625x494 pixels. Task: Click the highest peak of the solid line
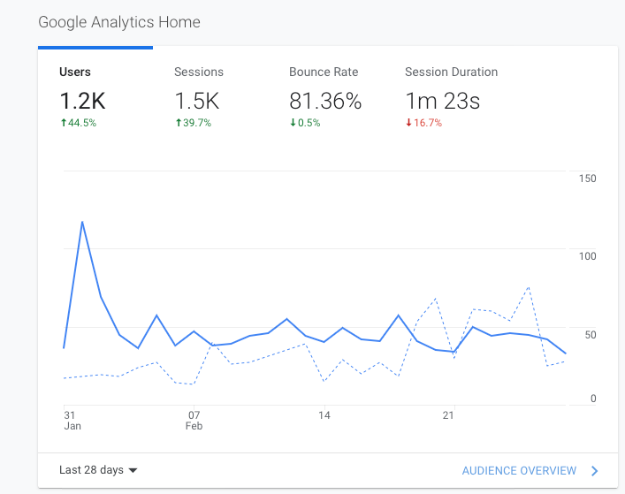[x=82, y=222]
